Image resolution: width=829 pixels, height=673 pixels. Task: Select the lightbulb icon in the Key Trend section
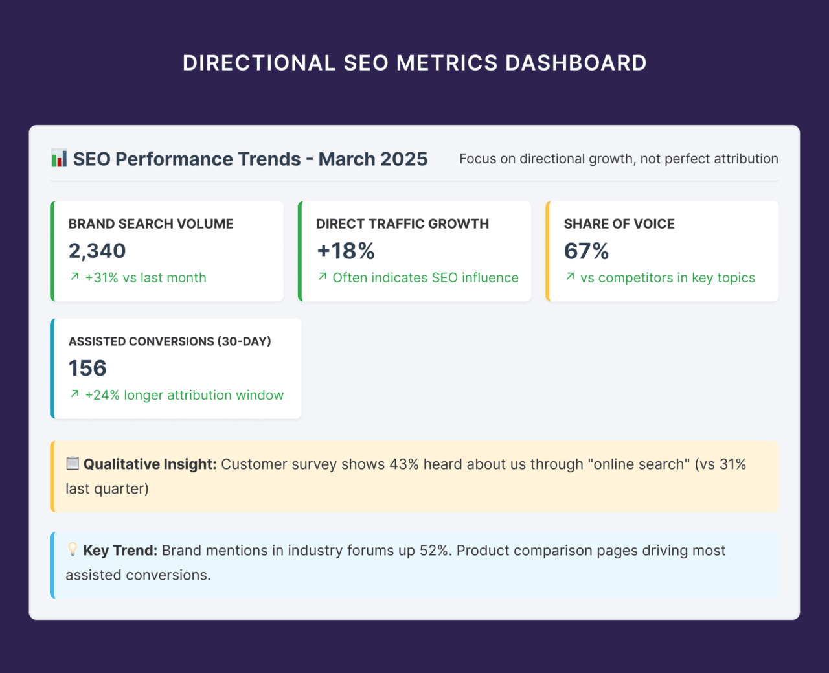point(71,550)
